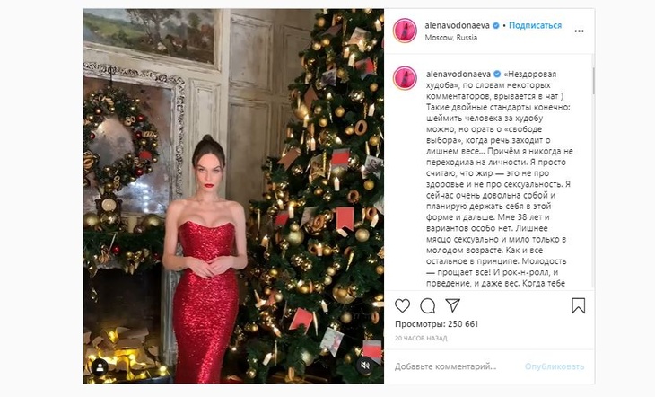Play the video of woman in red dress
This screenshot has width=655, height=397.
pyautogui.click(x=233, y=196)
